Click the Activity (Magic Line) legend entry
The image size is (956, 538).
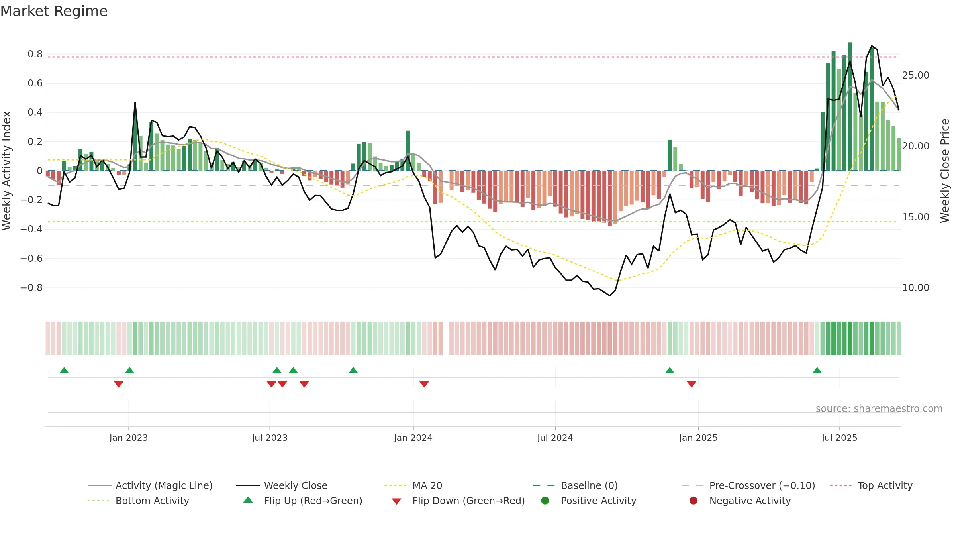coord(150,485)
